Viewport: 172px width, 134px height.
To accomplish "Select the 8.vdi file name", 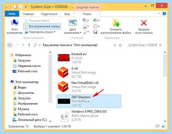I will click(75, 68).
